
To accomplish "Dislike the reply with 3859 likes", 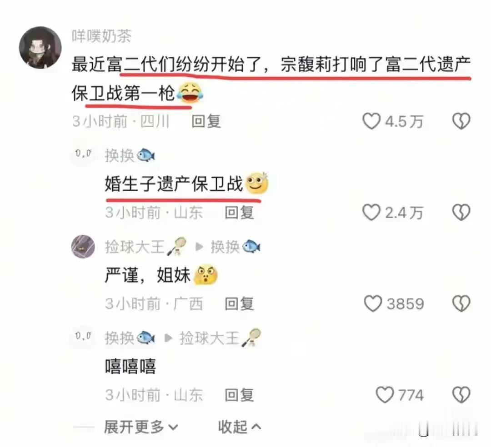I will (x=461, y=303).
